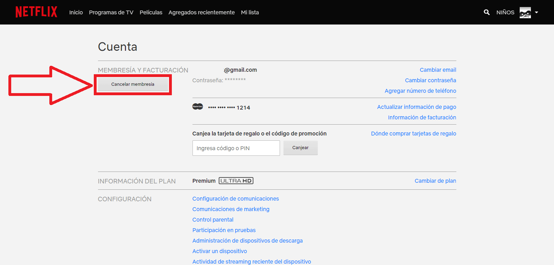Click the Cuenta page heading
554x265 pixels.
[x=118, y=47]
